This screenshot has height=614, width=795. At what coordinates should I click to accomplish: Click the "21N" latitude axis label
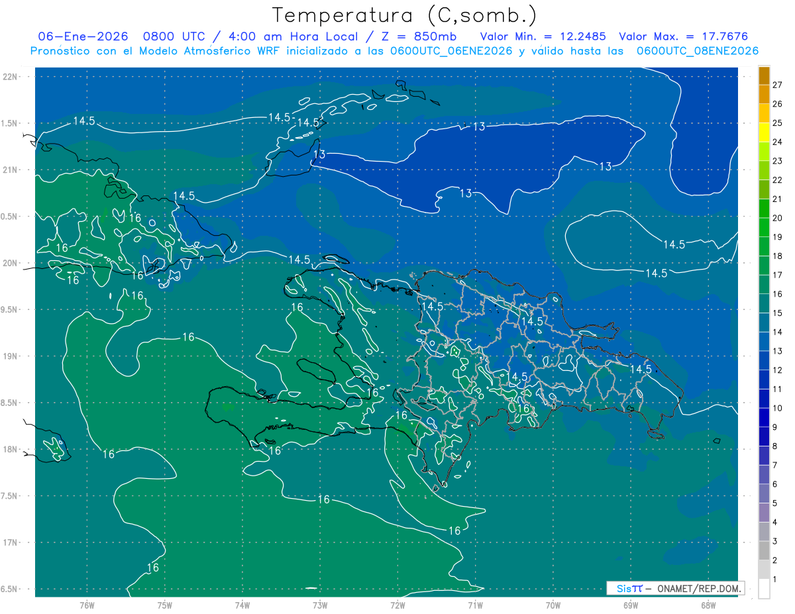tap(11, 170)
